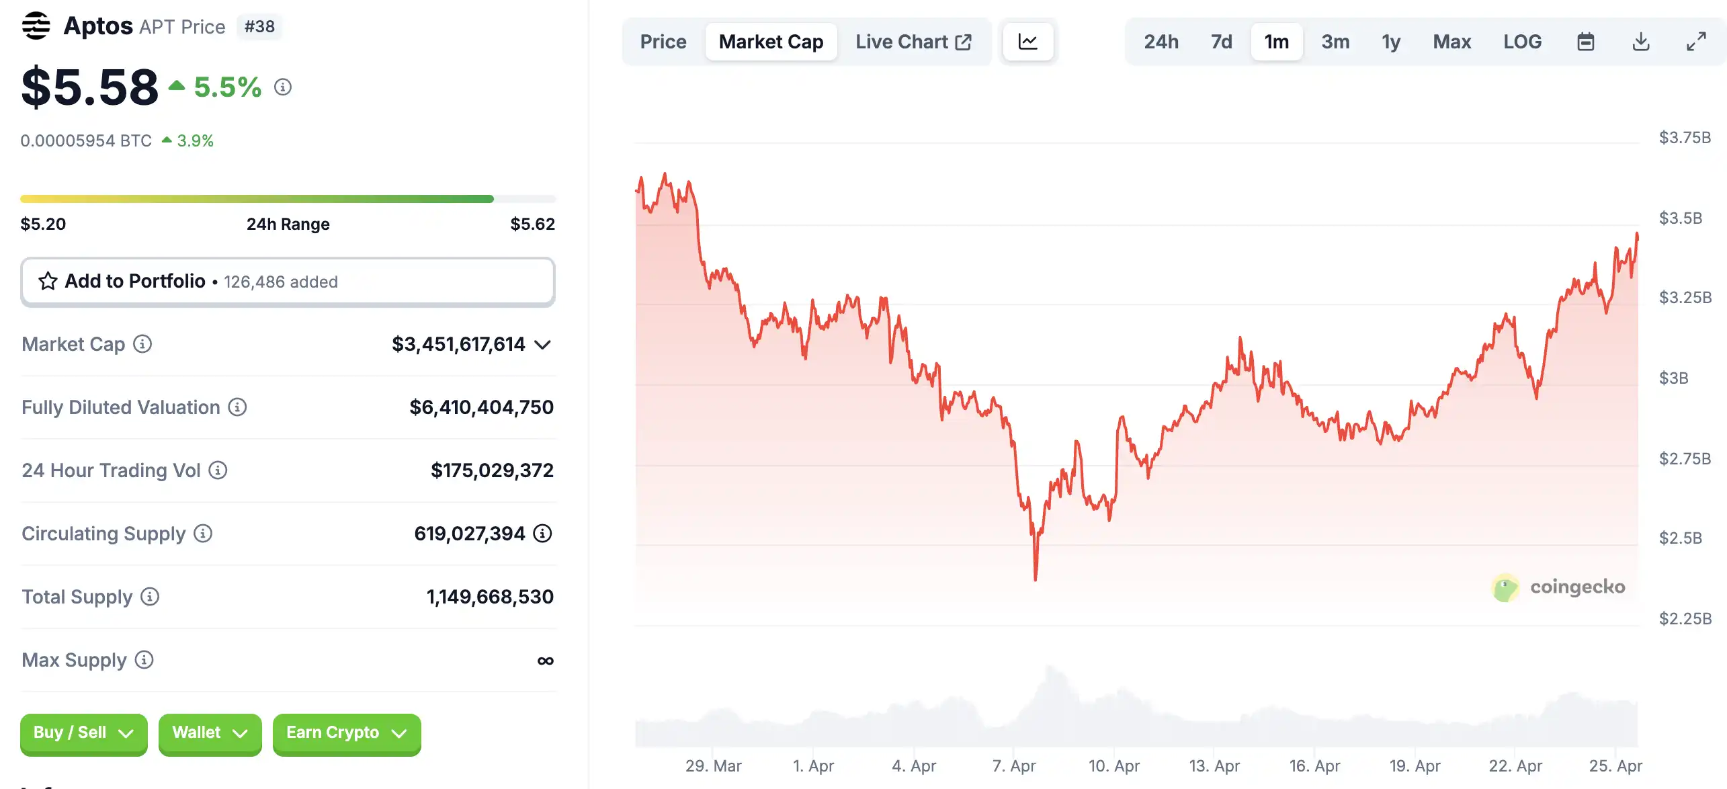This screenshot has width=1727, height=789.
Task: Download the chart data
Action: [x=1641, y=42]
